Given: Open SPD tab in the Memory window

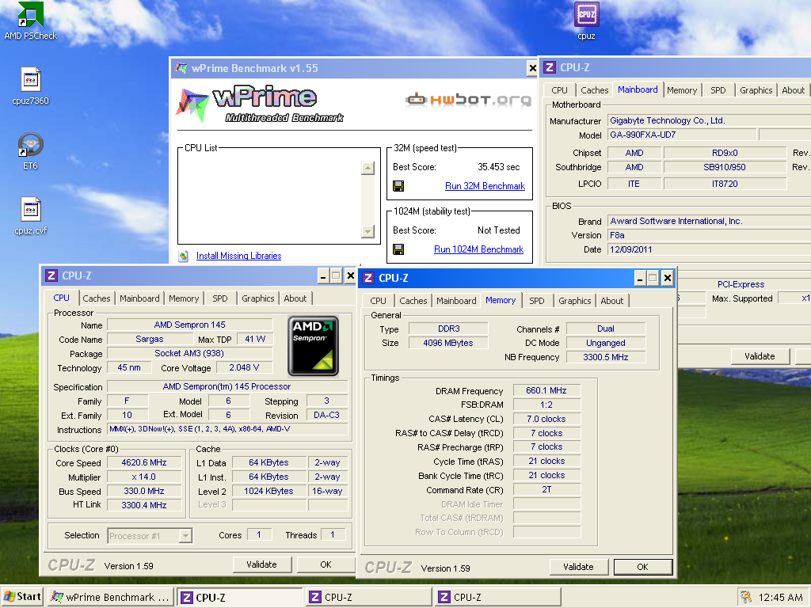Looking at the screenshot, I should click(x=536, y=300).
